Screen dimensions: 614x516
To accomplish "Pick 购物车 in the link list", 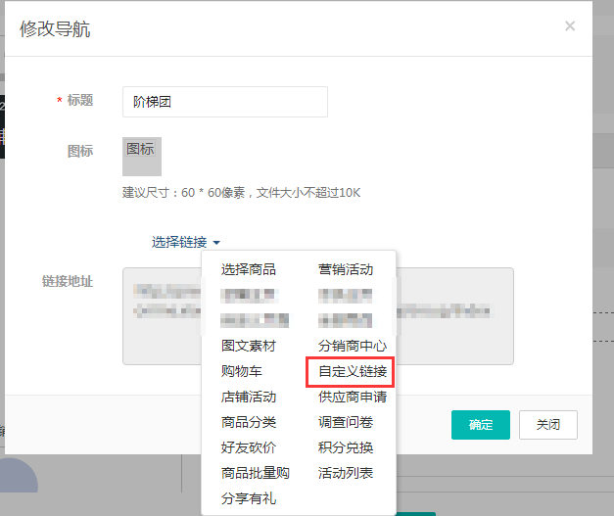I will point(242,371).
